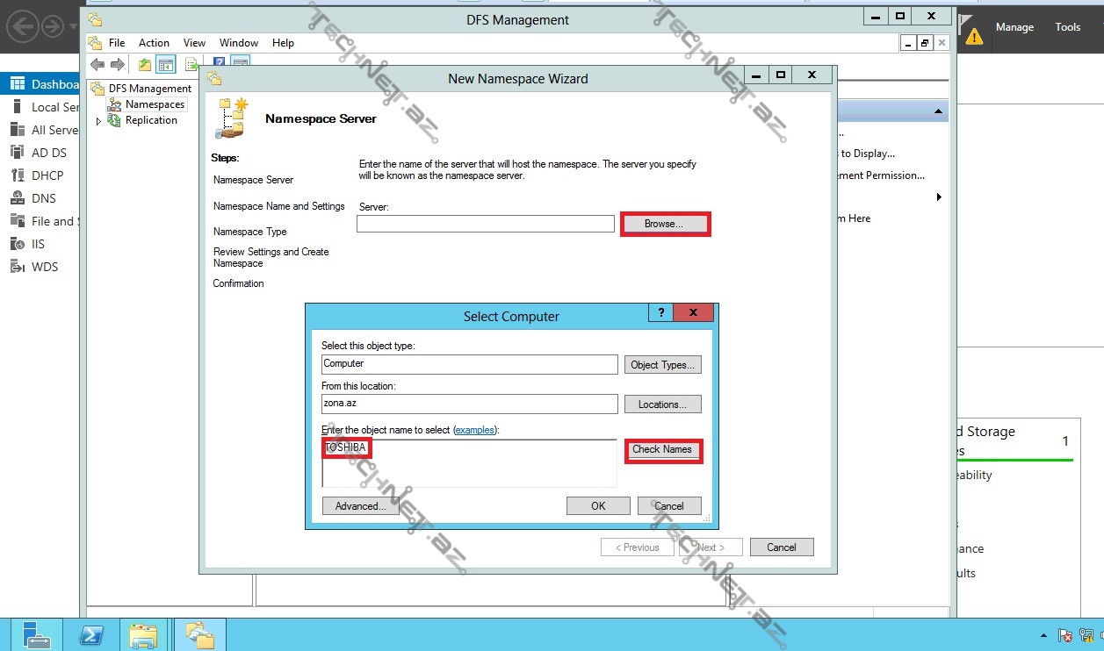The image size is (1104, 651).
Task: Click the Server Manager taskbar icon
Action: (x=37, y=634)
